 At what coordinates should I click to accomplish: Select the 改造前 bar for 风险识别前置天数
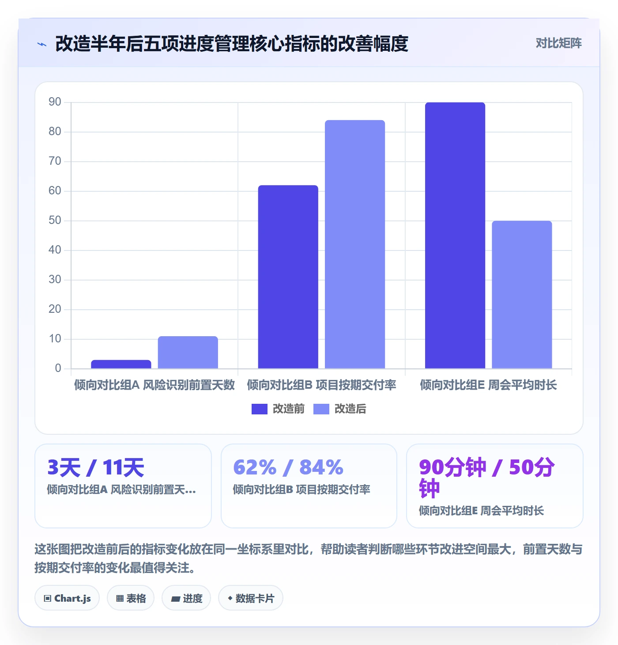click(x=121, y=364)
